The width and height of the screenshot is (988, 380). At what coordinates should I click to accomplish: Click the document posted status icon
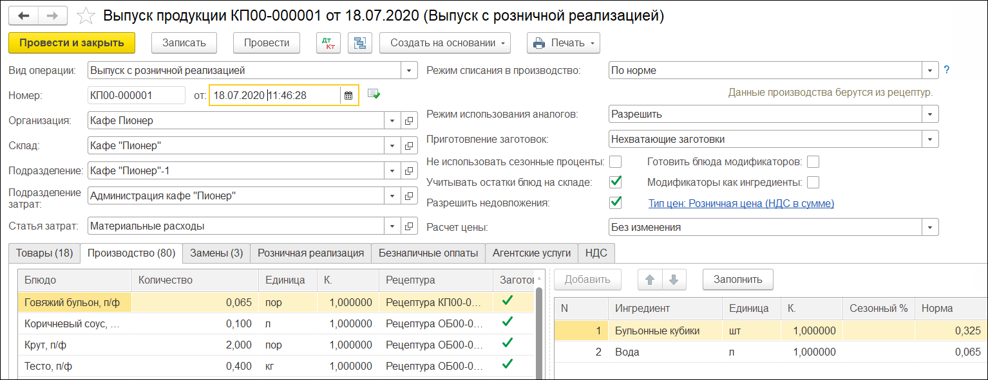pos(374,95)
